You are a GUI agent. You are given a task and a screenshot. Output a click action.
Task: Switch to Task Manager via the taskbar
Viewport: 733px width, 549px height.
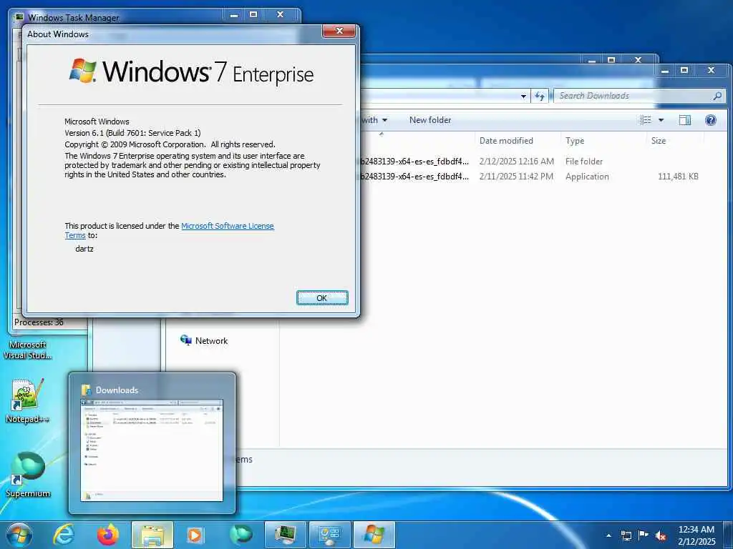(x=286, y=535)
